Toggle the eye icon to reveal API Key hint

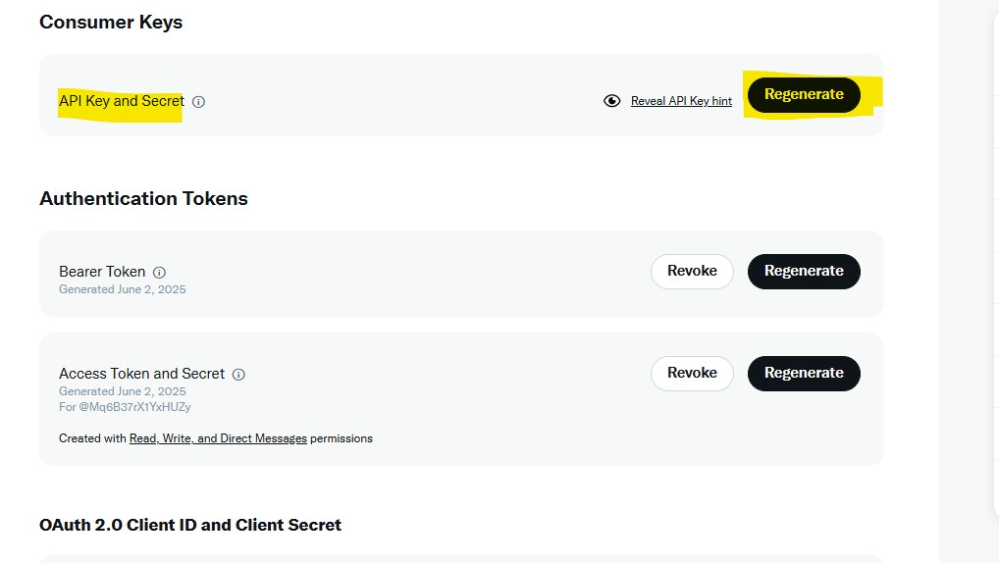coord(612,101)
